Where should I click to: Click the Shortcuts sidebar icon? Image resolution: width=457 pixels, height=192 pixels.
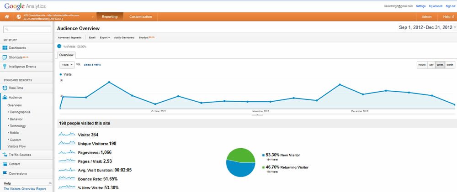click(x=5, y=57)
